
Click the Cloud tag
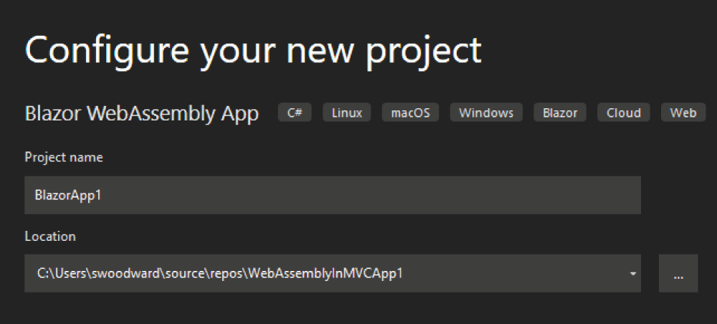click(623, 113)
